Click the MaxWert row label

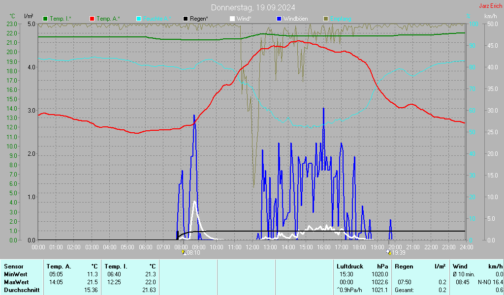16,282
